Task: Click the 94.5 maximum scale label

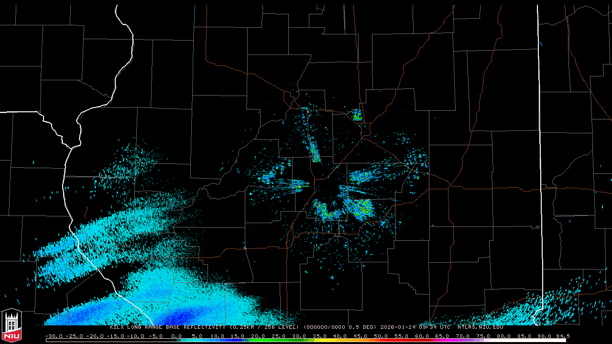Action: pos(563,336)
